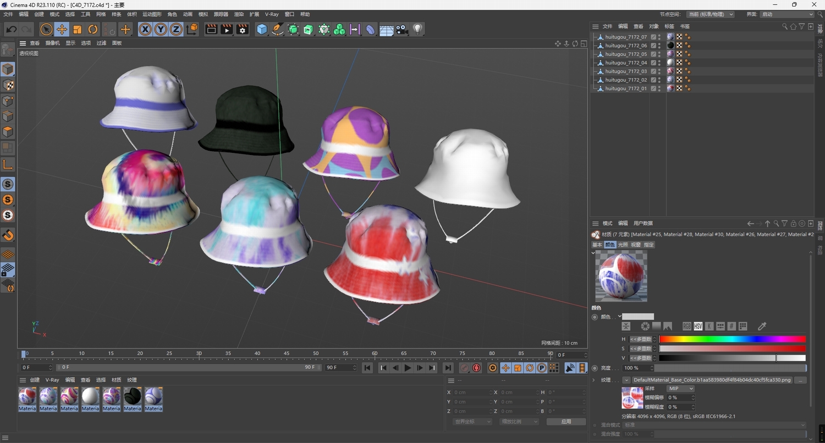Click the texture browse button (...)
Image resolution: width=825 pixels, height=443 pixels.
coord(801,380)
